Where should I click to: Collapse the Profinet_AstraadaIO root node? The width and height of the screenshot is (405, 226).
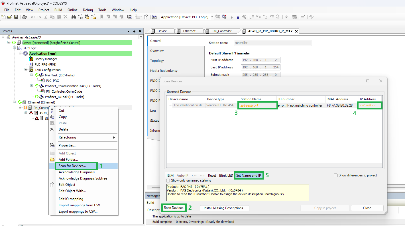pyautogui.click(x=3, y=37)
